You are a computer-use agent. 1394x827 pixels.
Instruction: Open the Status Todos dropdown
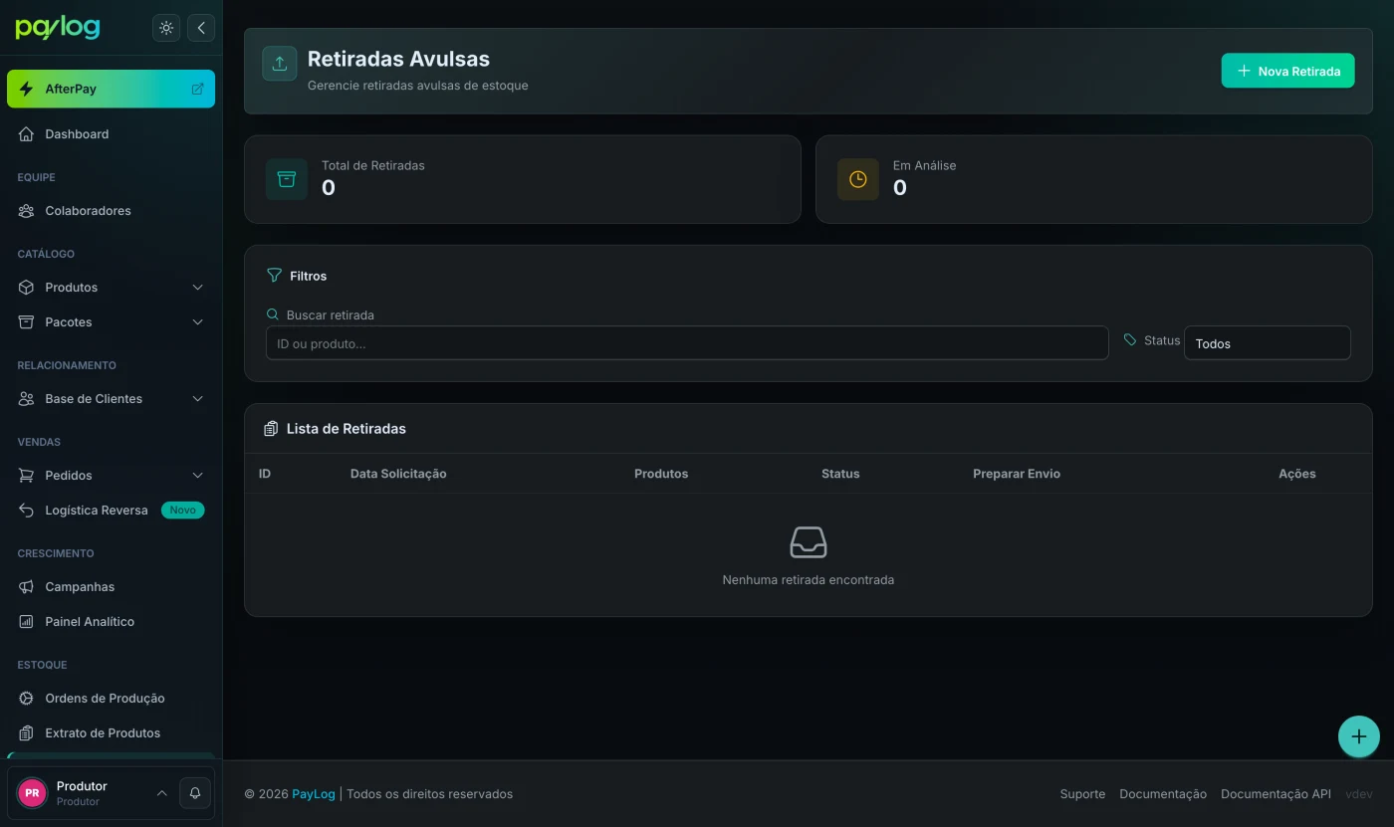coord(1267,342)
